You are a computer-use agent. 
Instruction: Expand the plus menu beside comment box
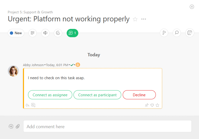11,126
